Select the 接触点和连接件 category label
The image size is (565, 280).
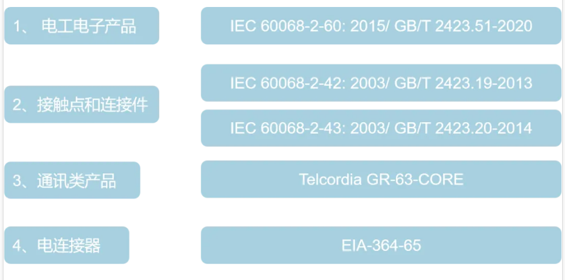(x=92, y=105)
